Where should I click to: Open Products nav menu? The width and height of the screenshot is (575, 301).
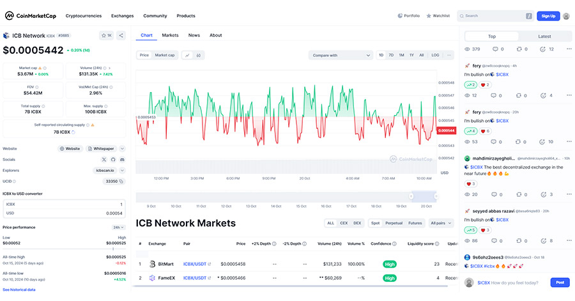186,16
